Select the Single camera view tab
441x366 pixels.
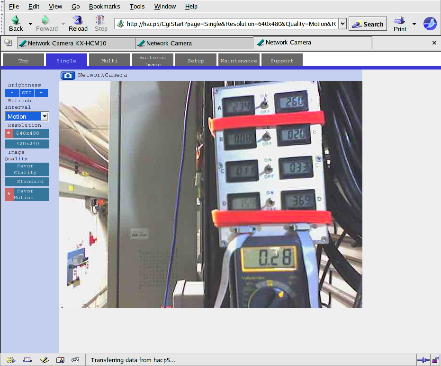66,60
